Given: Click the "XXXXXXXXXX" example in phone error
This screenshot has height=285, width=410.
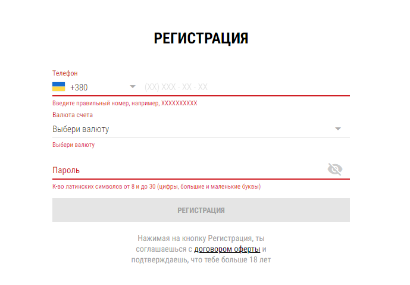Looking at the screenshot, I should pos(179,103).
